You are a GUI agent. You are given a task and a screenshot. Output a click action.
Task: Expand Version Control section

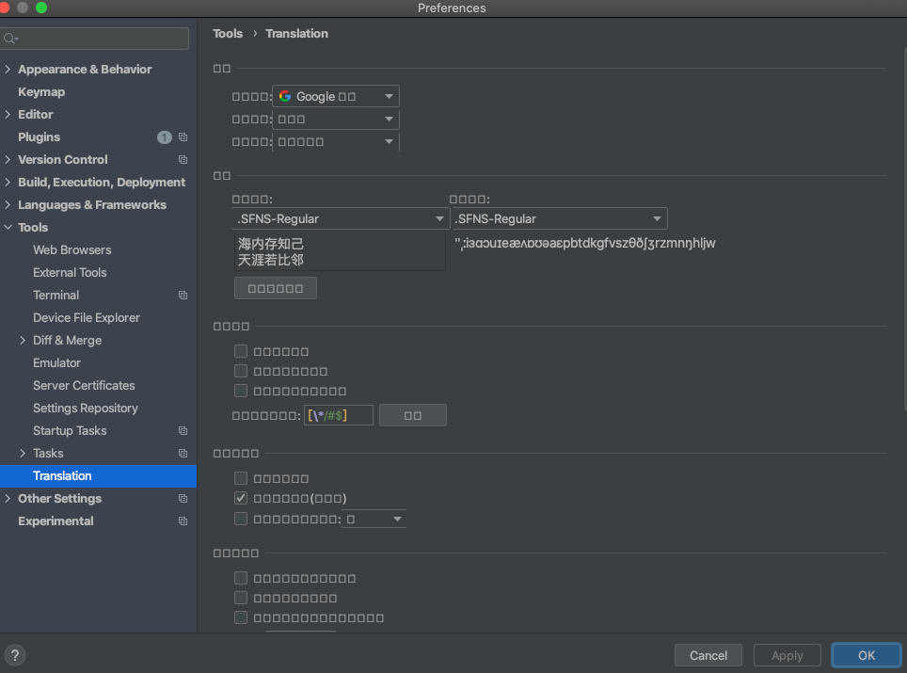pos(8,159)
